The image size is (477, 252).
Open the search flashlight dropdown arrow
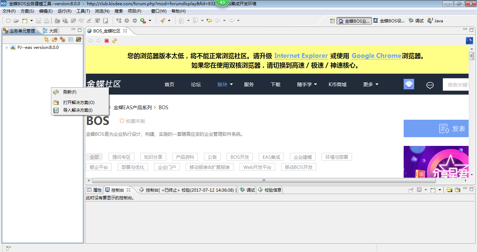(x=169, y=21)
